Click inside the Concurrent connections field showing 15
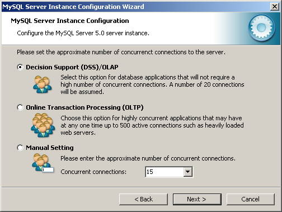Screen dimensions: 282x212 pyautogui.click(x=164, y=172)
